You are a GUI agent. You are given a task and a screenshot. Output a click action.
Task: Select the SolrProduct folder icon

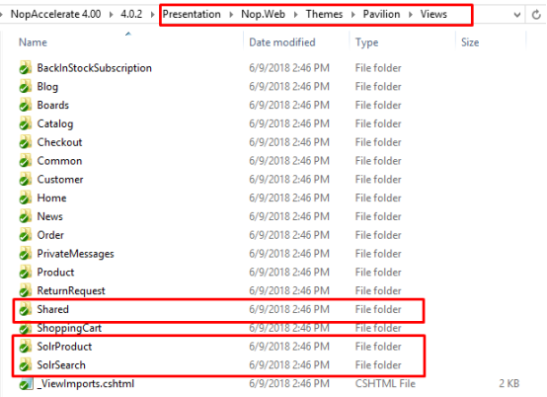click(25, 347)
